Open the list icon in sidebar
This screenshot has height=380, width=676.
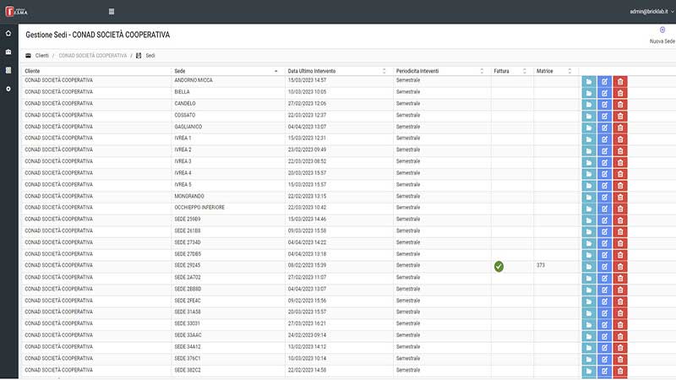[8, 70]
